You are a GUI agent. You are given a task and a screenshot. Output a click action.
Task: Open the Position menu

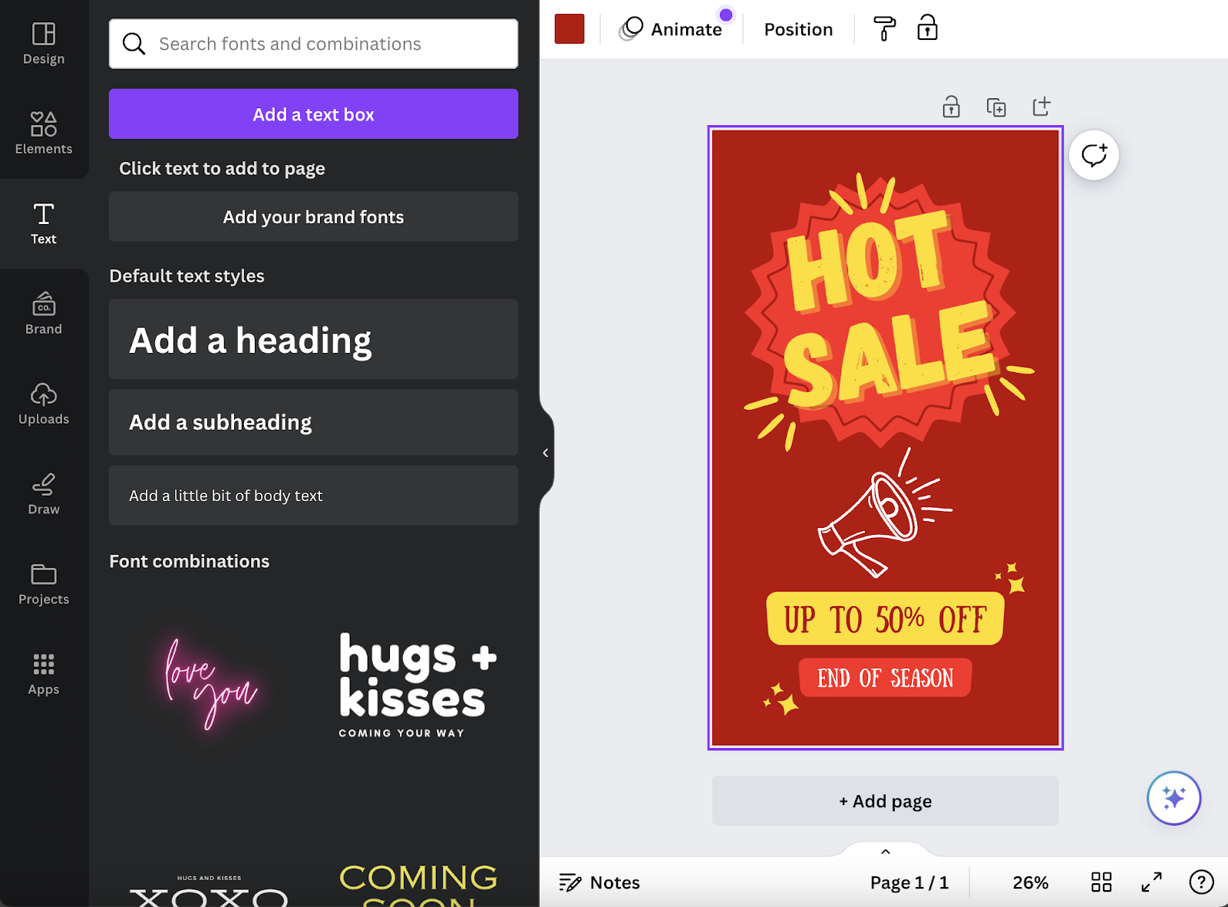click(797, 28)
